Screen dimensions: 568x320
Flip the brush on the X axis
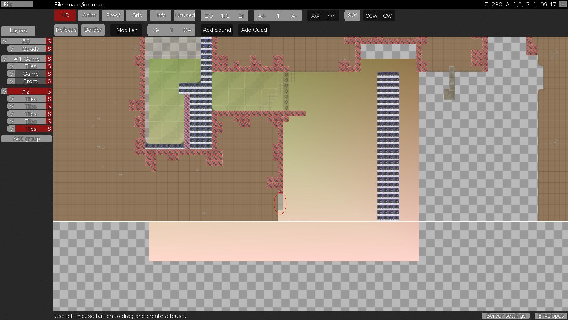pyautogui.click(x=315, y=16)
